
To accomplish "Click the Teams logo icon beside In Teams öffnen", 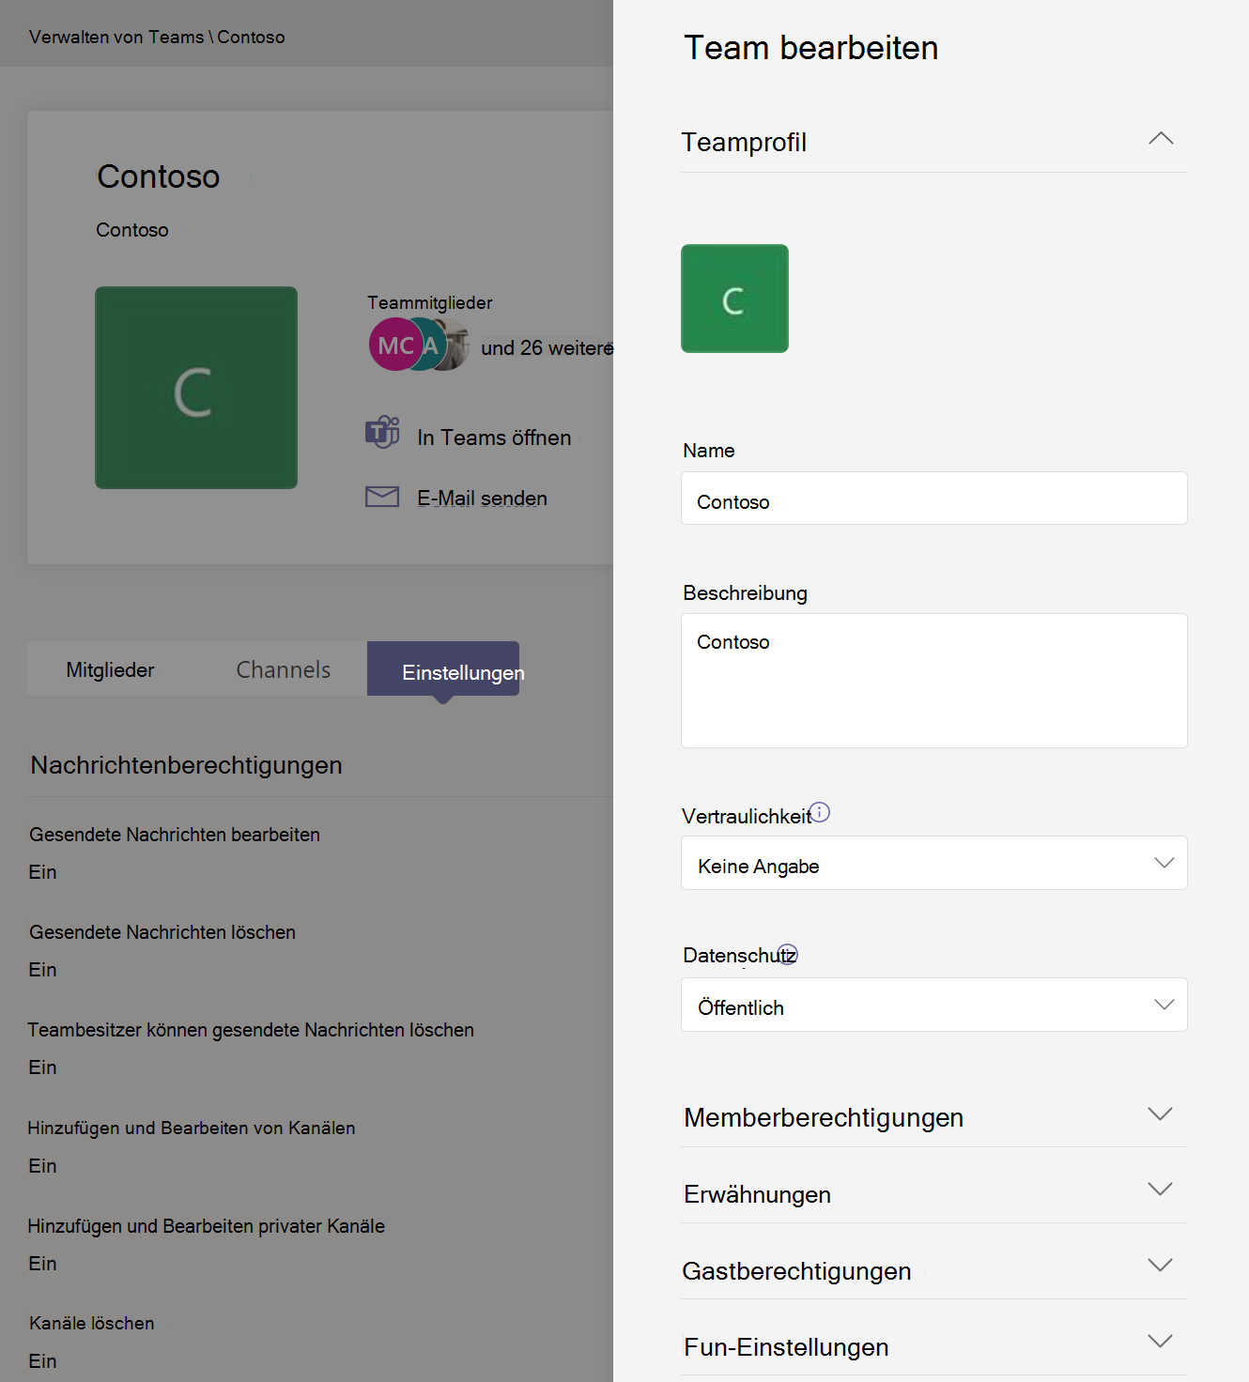I will pos(382,433).
